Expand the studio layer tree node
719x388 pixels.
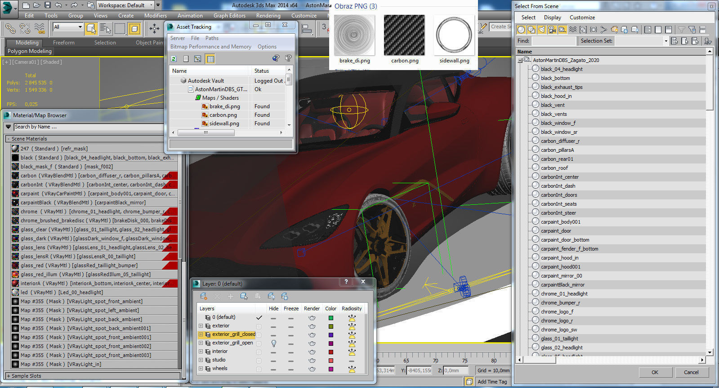(201, 361)
